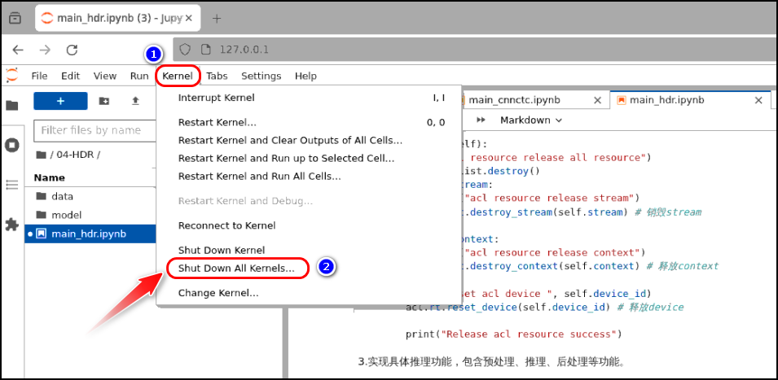Click the 04-HDR breadcrumb path
Screen dimensions: 778x380
pyautogui.click(x=76, y=155)
